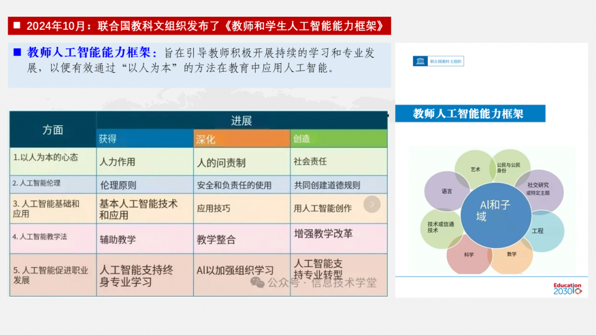Select the '科学' bubble in the diagram

point(468,254)
